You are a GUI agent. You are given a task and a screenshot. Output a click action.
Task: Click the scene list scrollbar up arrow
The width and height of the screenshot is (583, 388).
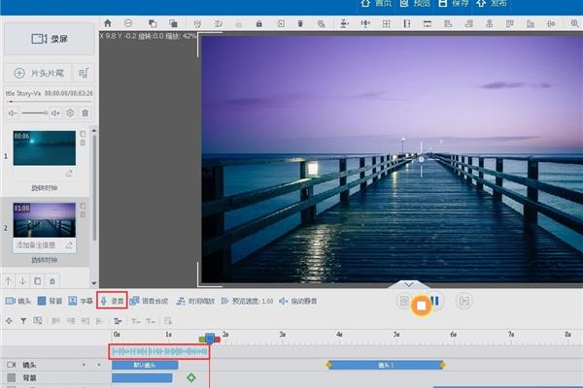pyautogui.click(x=94, y=130)
